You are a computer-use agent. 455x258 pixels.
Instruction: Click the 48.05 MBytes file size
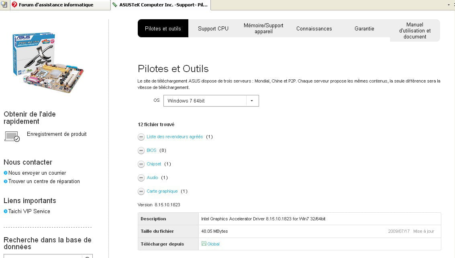(x=214, y=232)
